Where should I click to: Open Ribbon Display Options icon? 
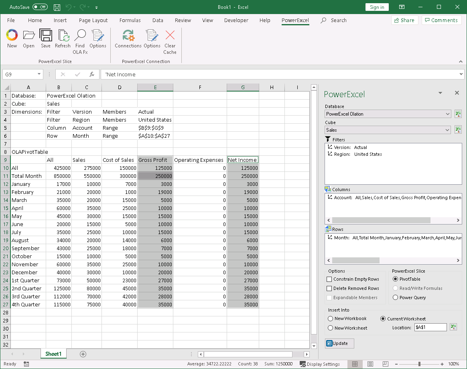(x=402, y=7)
